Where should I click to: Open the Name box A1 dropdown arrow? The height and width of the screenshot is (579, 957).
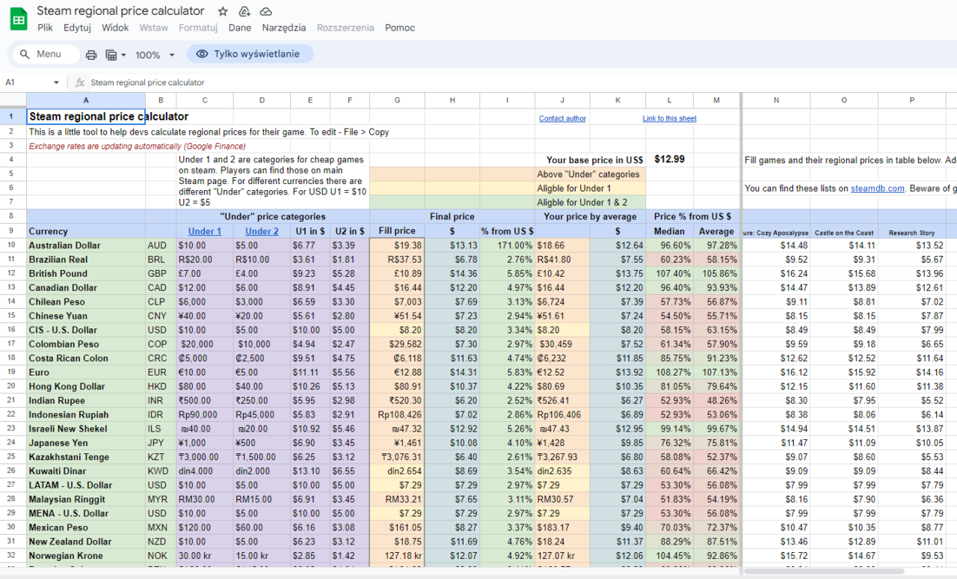pyautogui.click(x=56, y=82)
